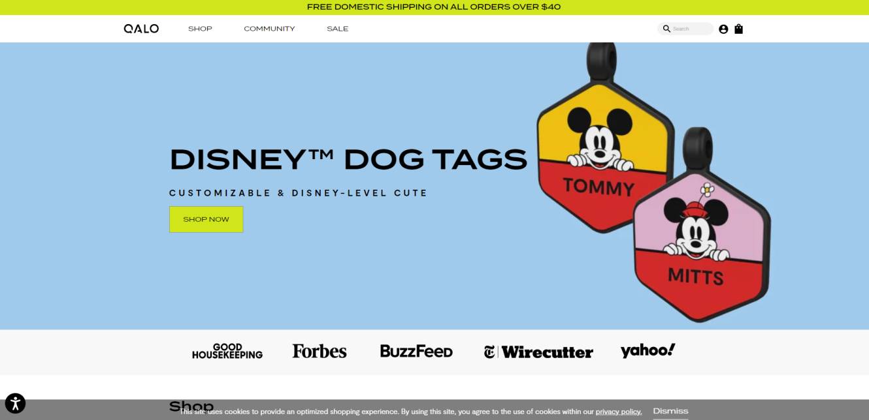Click the Forbes logo

(320, 351)
